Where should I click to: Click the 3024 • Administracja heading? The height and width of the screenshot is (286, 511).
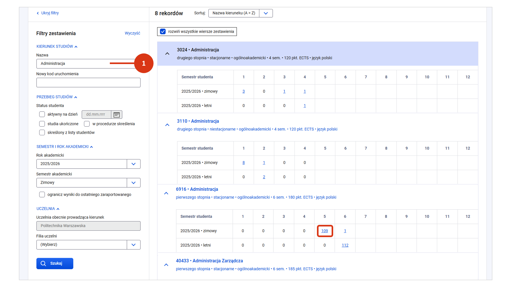click(x=198, y=50)
